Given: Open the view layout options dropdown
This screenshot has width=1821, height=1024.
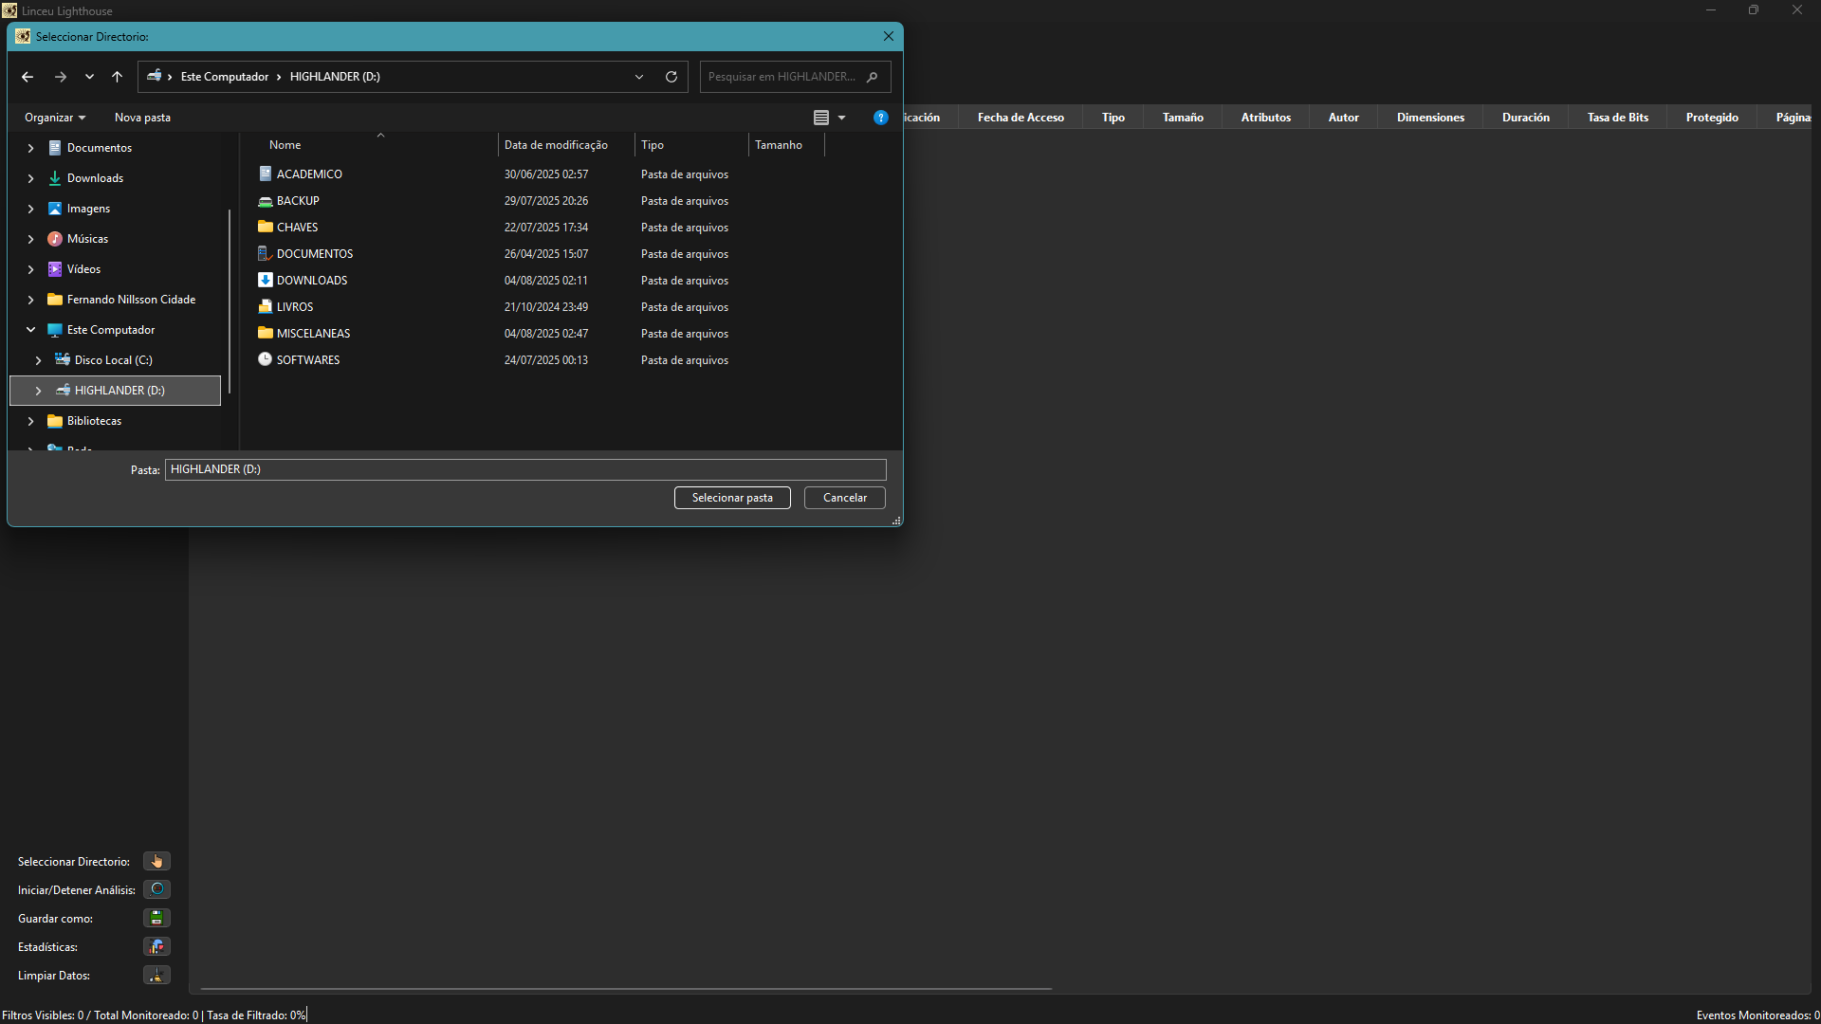Looking at the screenshot, I should pos(841,118).
